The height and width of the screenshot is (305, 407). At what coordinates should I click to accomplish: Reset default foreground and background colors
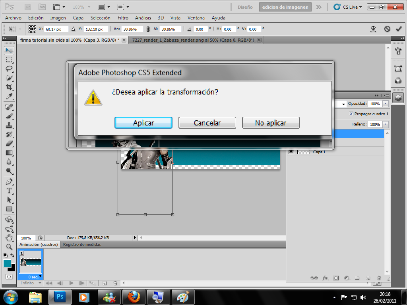coord(5,255)
